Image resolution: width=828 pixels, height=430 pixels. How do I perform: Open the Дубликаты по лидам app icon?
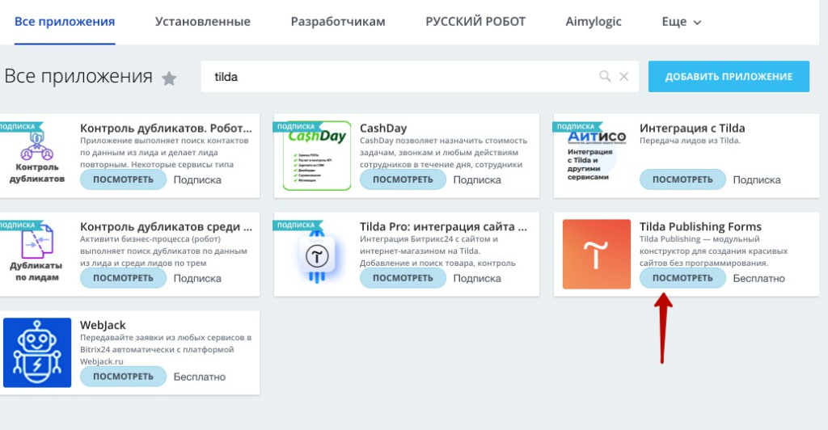(36, 255)
